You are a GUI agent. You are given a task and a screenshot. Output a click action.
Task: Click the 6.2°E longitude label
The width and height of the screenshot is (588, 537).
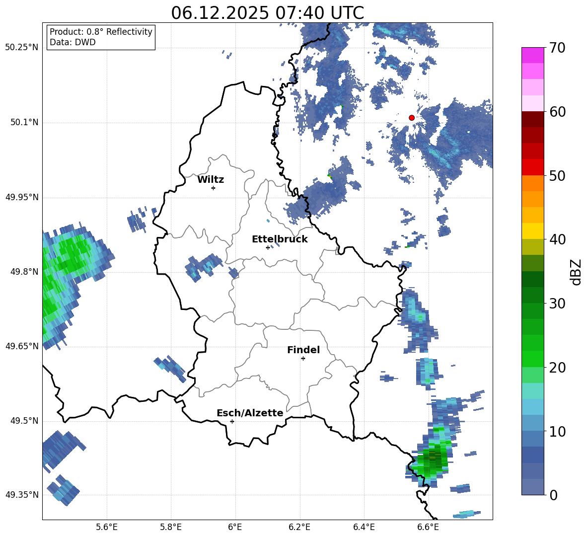click(x=299, y=527)
